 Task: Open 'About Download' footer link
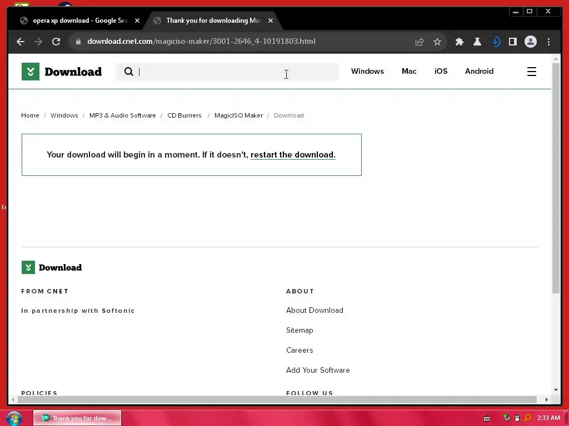[315, 311]
